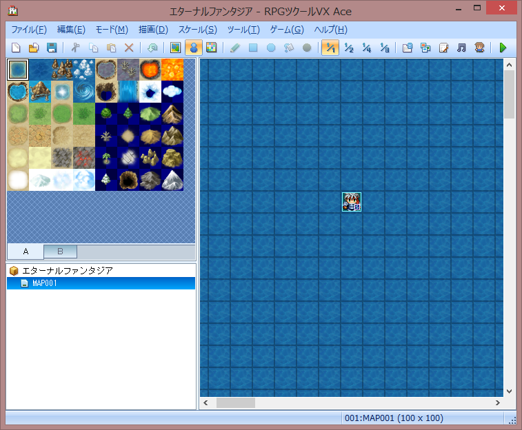Switch to tileset tab A
522x430 pixels.
26,252
